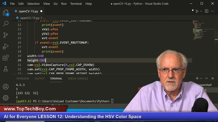Click the cv2.VideoCapture code line
This screenshot has height=122, width=218.
click(x=61, y=65)
